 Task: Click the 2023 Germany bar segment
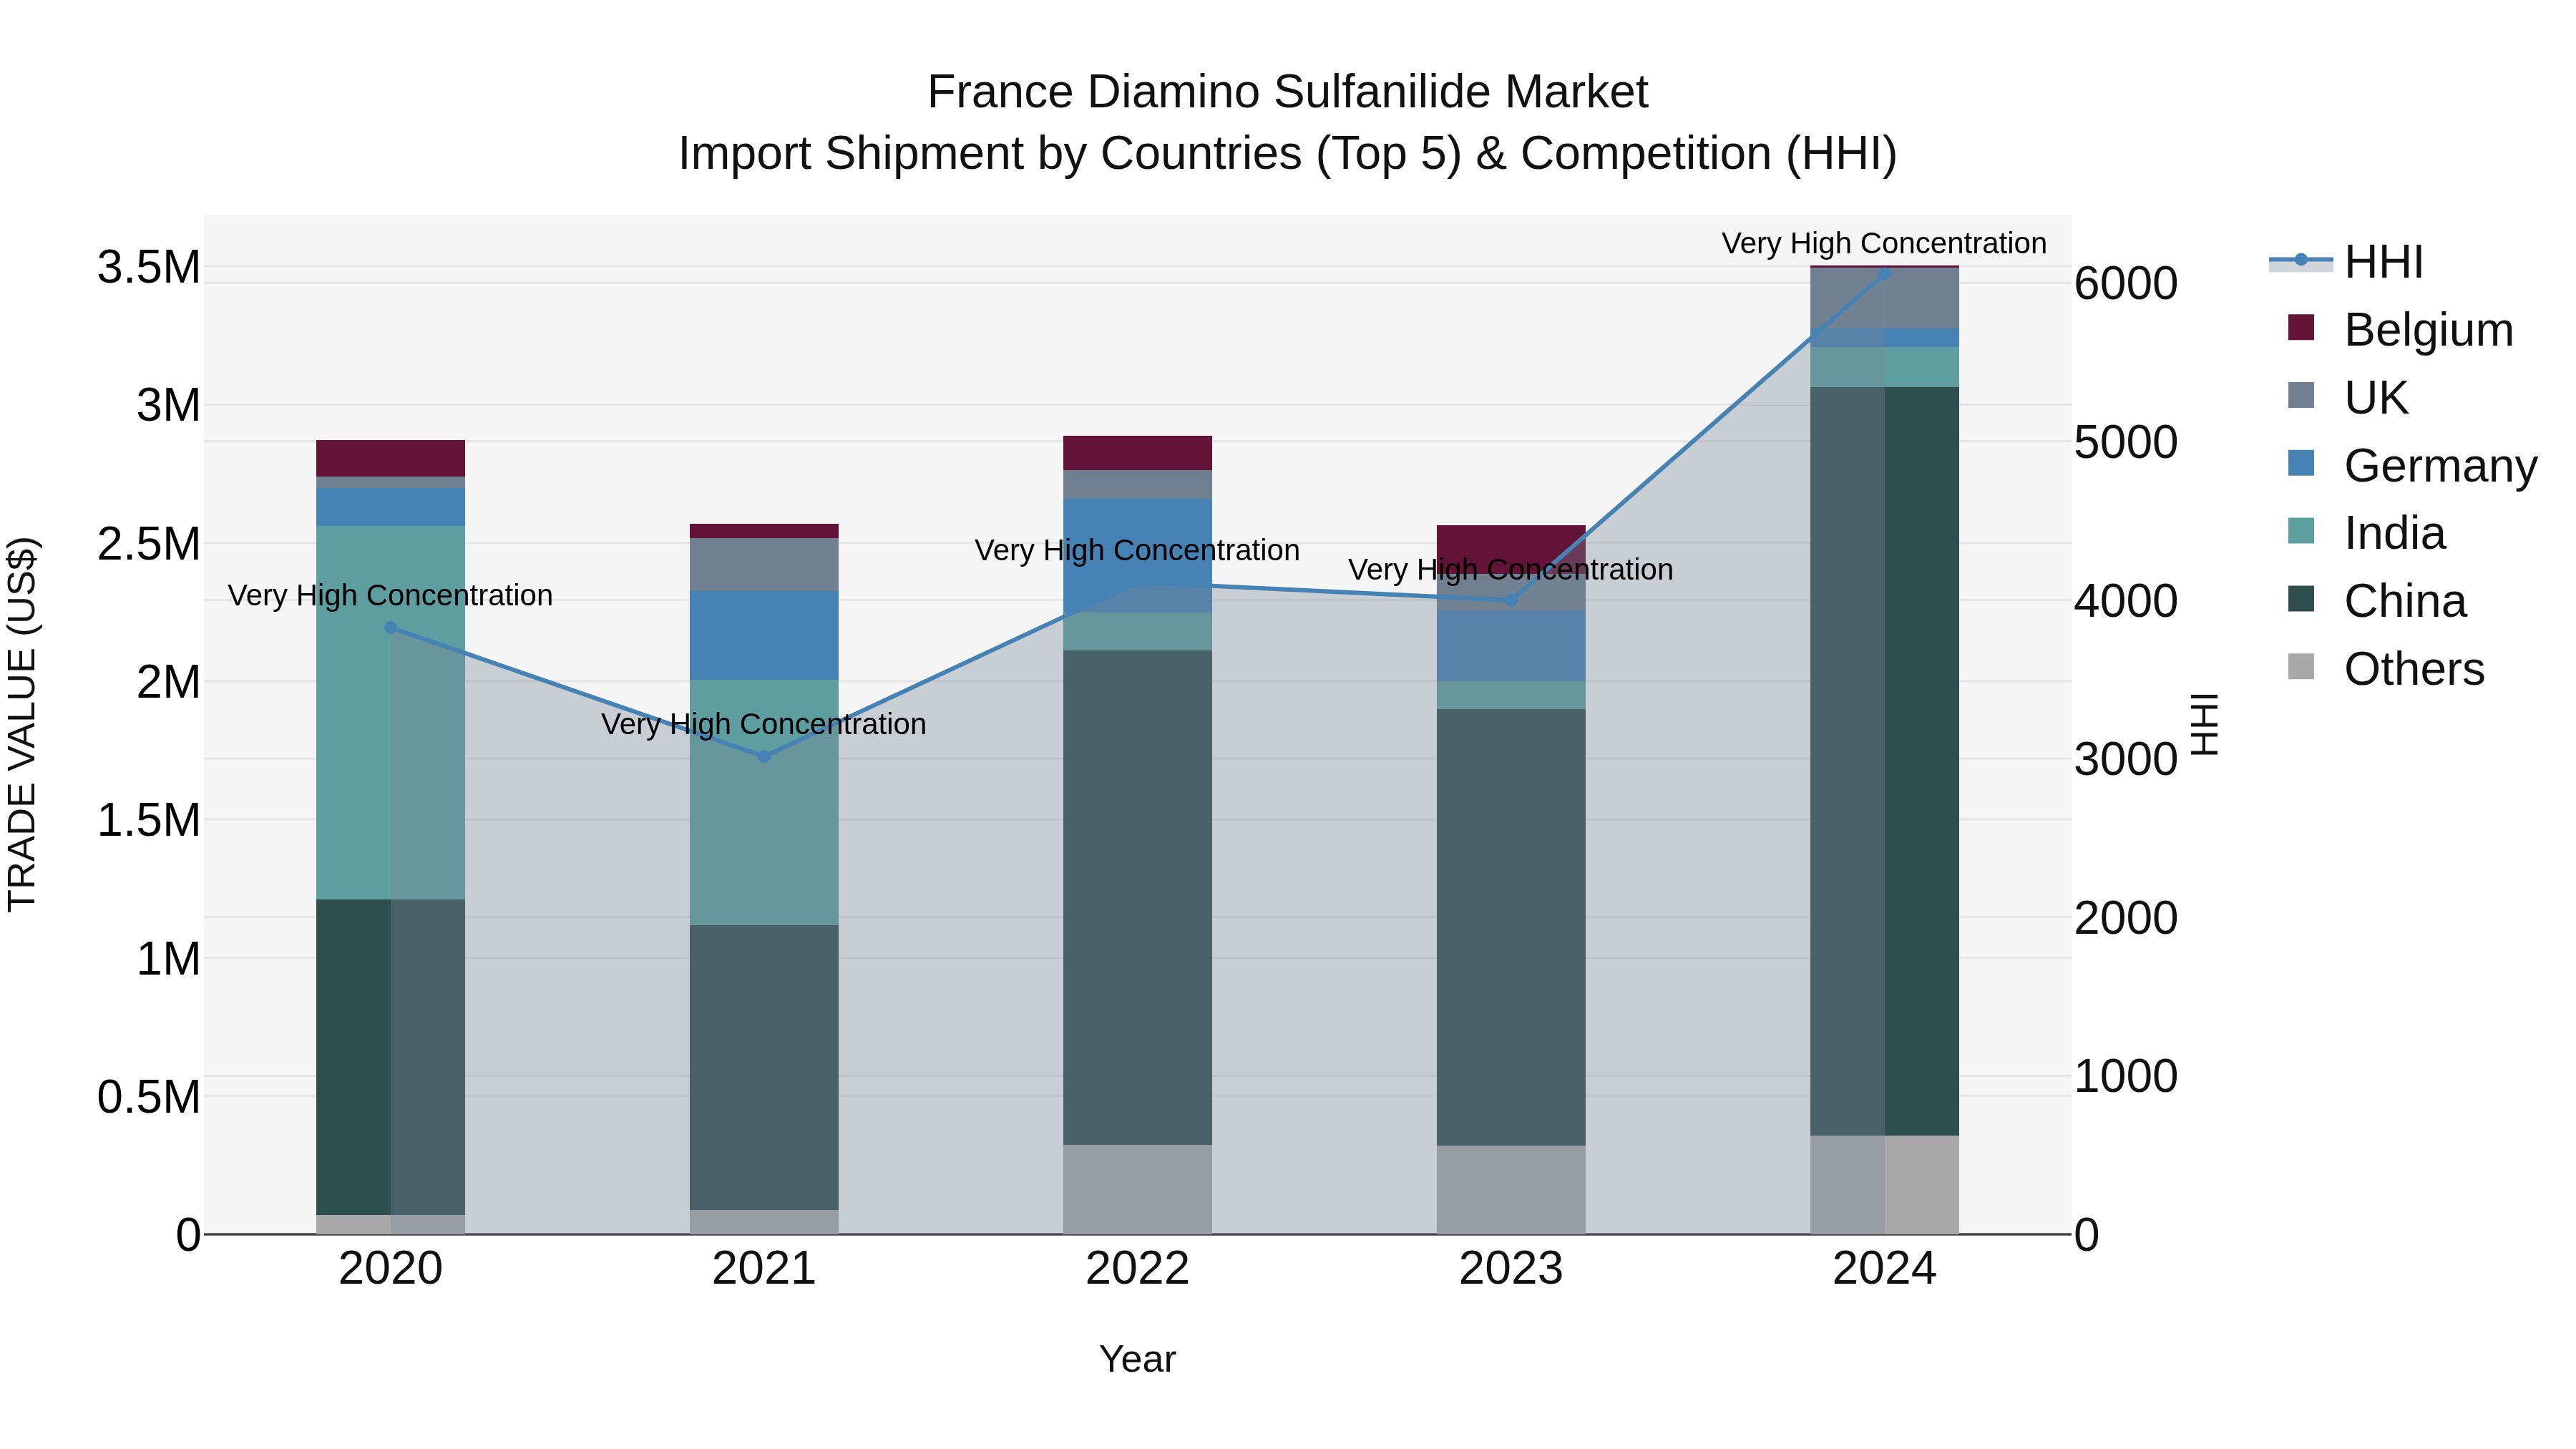pyautogui.click(x=1511, y=646)
